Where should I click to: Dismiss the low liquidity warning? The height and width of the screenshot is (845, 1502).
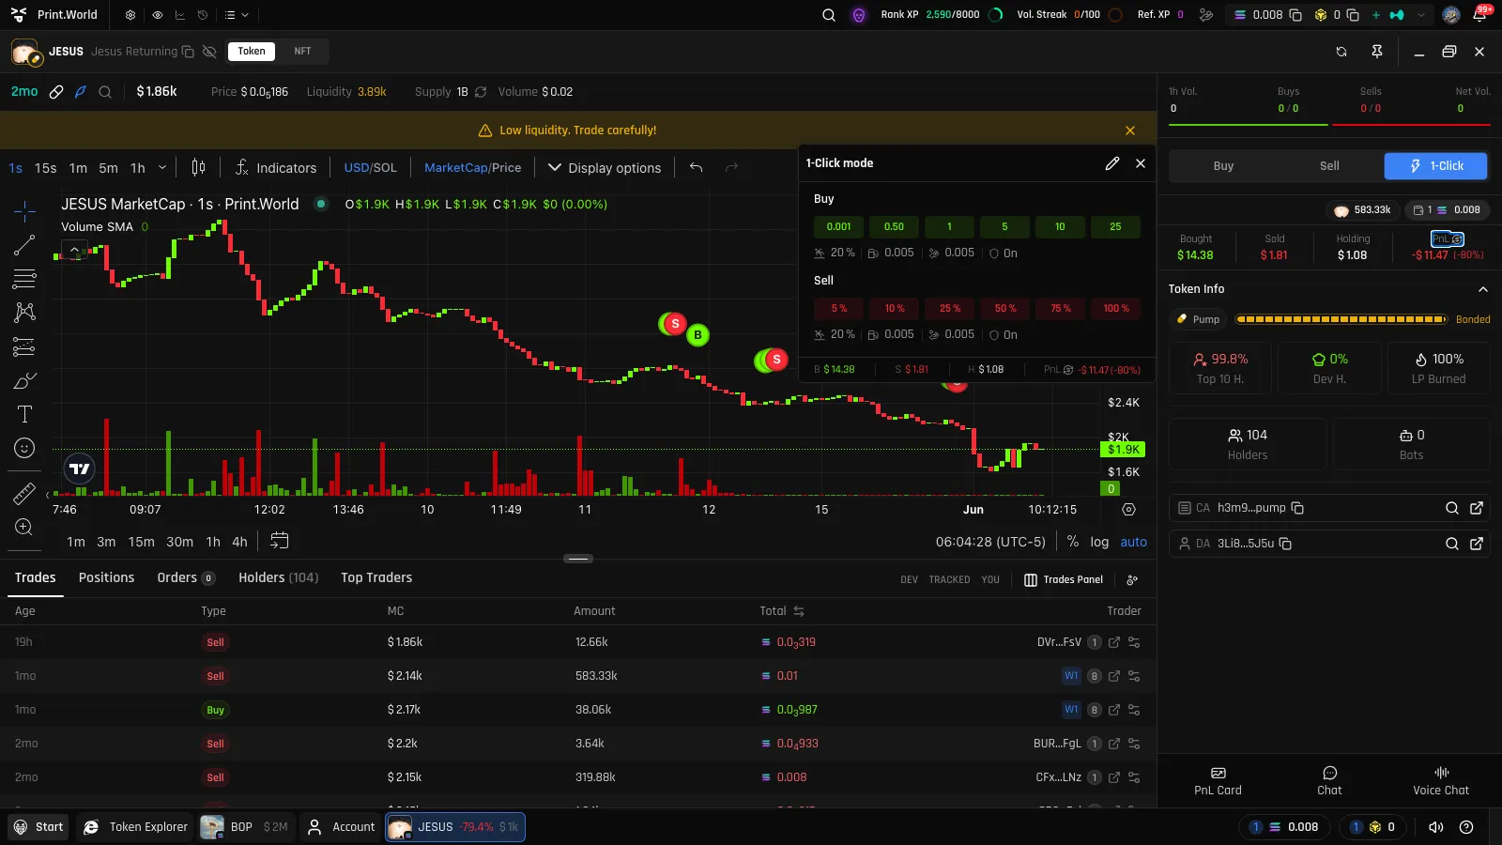point(1130,131)
